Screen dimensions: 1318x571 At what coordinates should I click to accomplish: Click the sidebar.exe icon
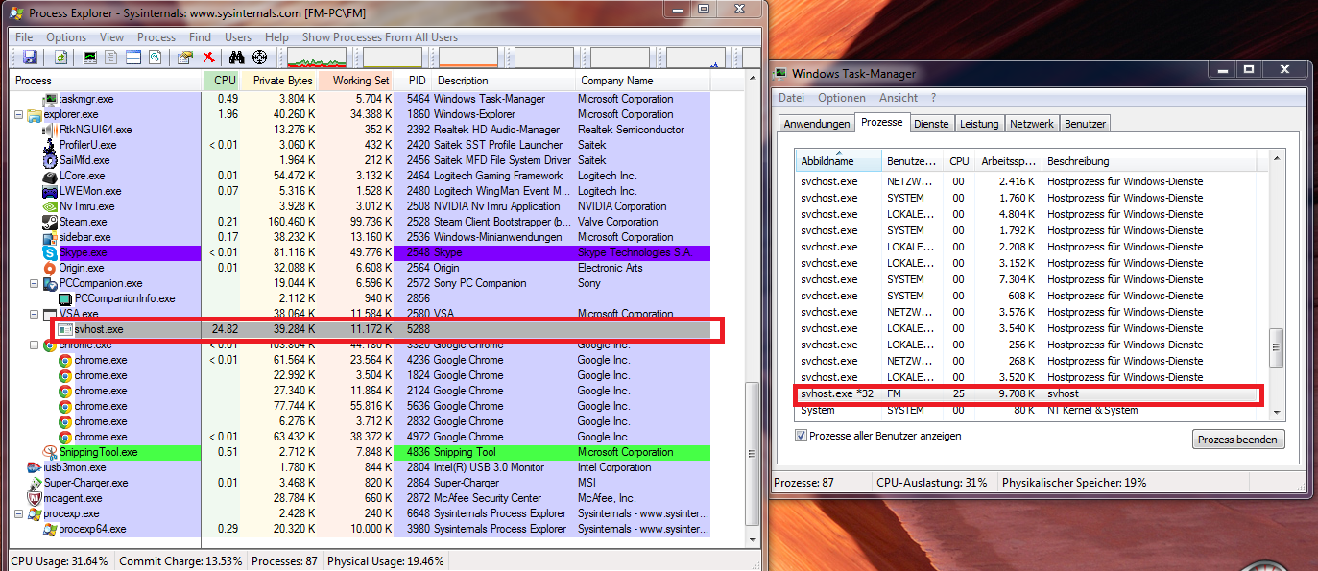[50, 237]
